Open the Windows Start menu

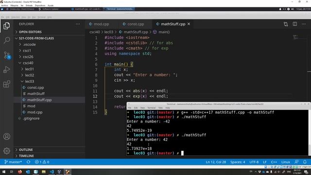click(3, 172)
